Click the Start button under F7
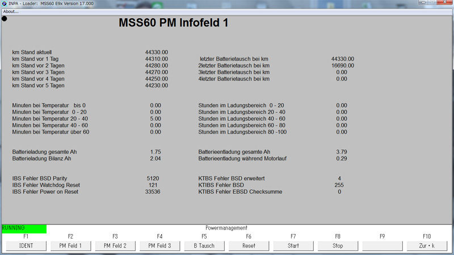This screenshot has height=255, width=454. click(293, 246)
